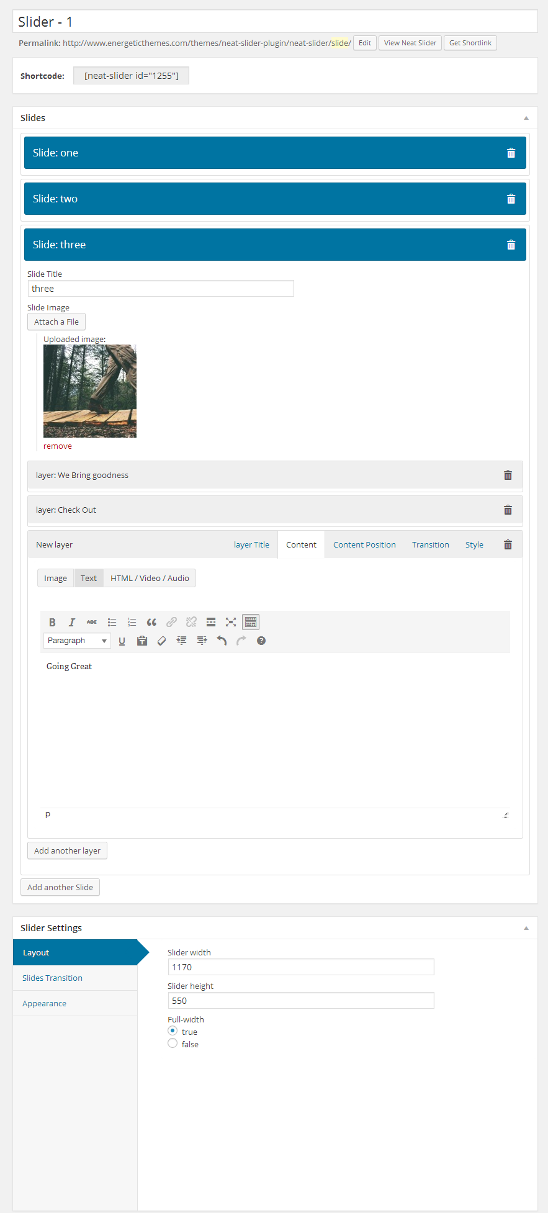Enter distraction-free fullscreen mode

point(231,622)
